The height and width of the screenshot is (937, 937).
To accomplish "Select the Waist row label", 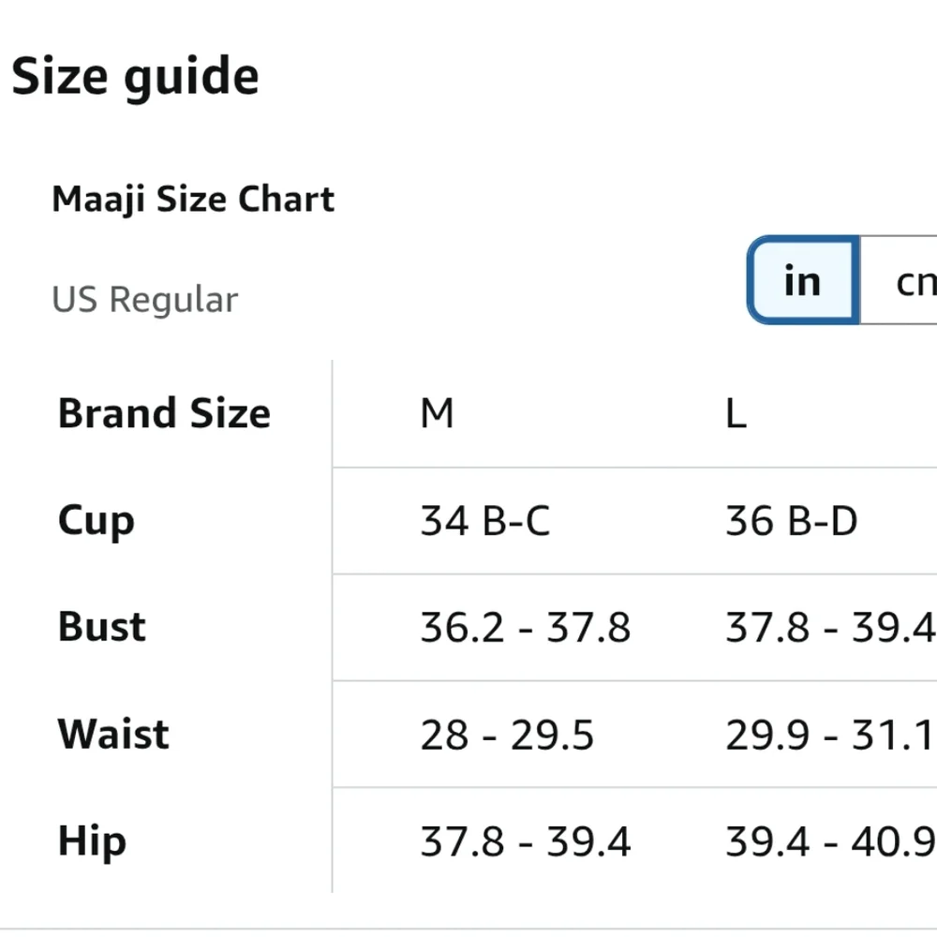I will (x=112, y=734).
